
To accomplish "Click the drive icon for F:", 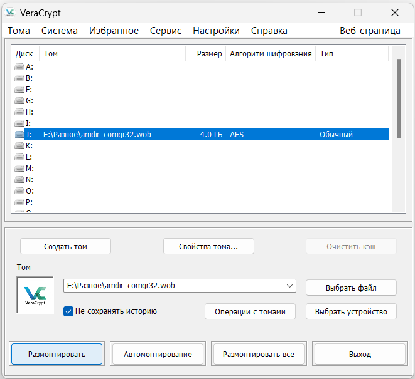I will click(19, 90).
